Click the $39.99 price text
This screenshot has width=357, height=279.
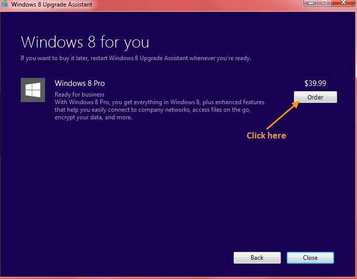tap(315, 83)
